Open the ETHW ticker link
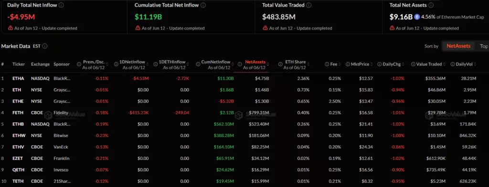 (x=19, y=135)
